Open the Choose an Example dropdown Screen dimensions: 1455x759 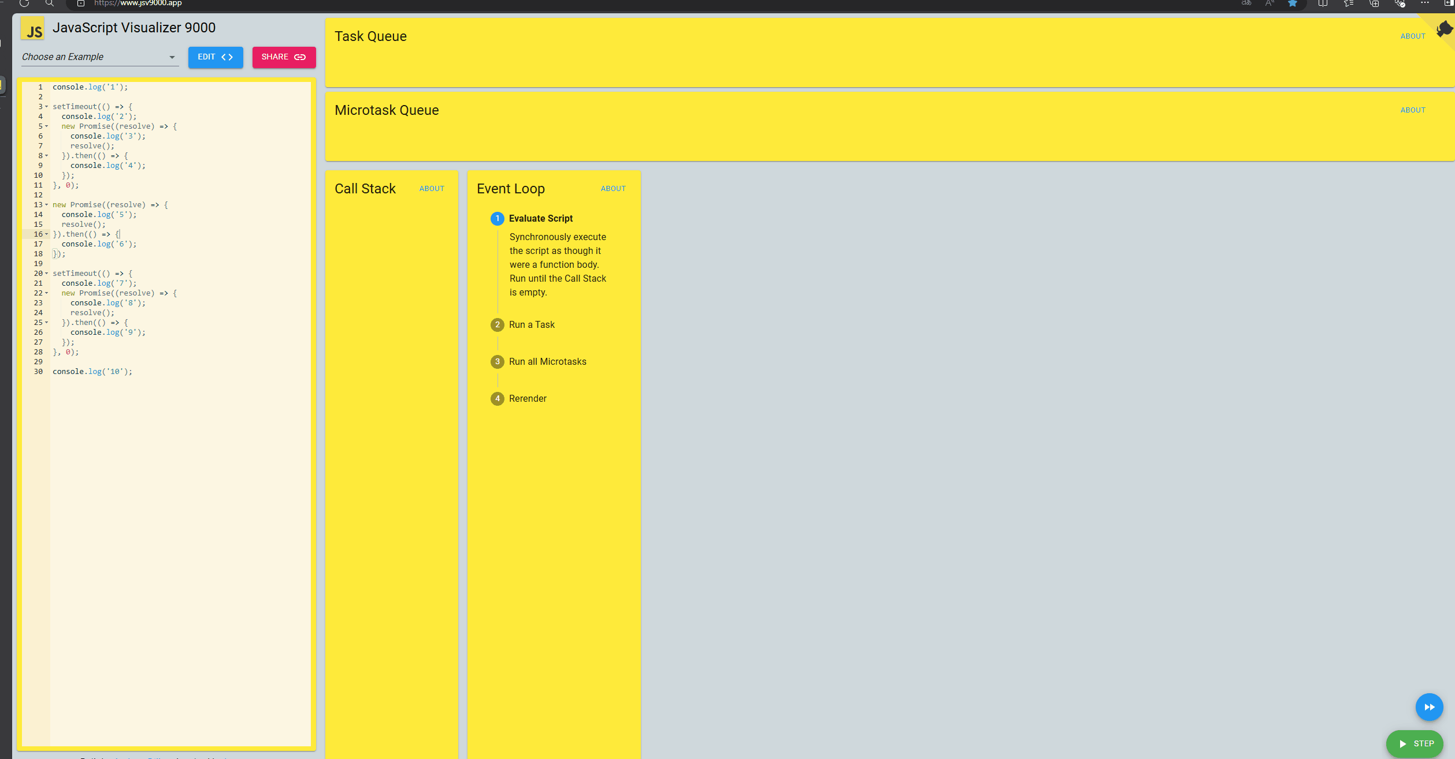(99, 57)
